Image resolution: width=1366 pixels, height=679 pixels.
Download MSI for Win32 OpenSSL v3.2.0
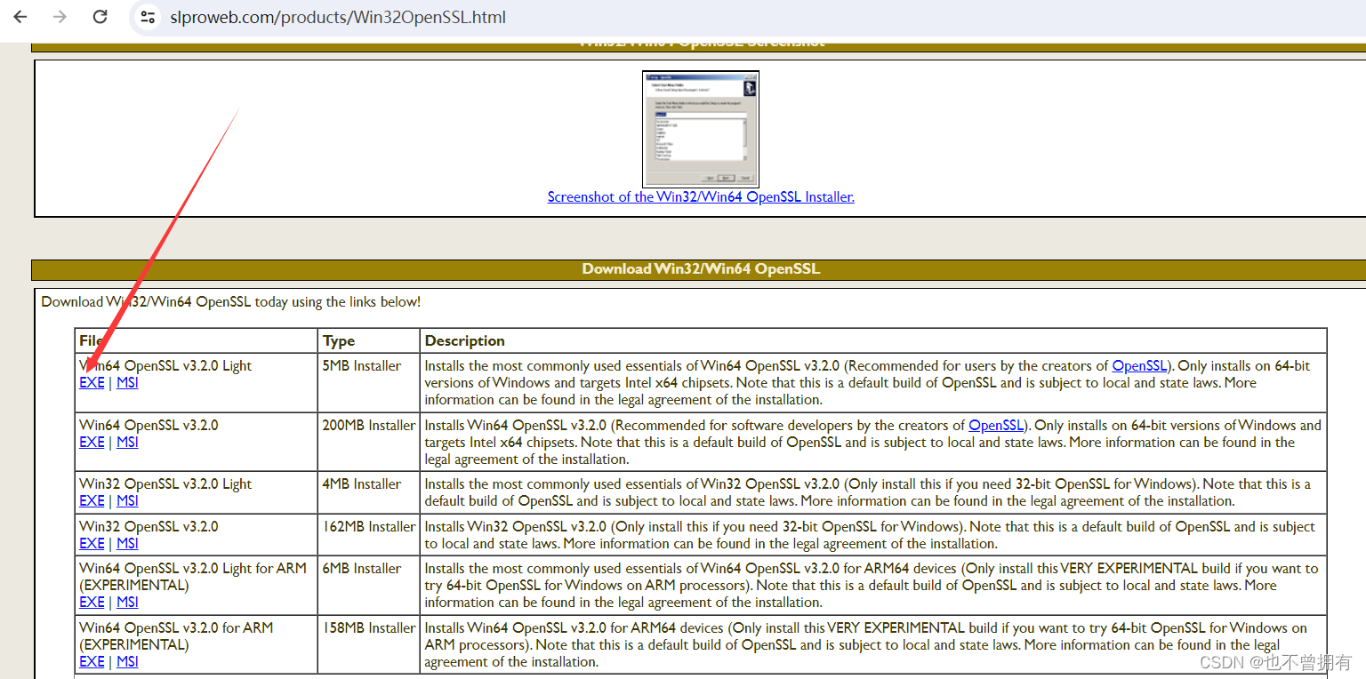(x=126, y=543)
